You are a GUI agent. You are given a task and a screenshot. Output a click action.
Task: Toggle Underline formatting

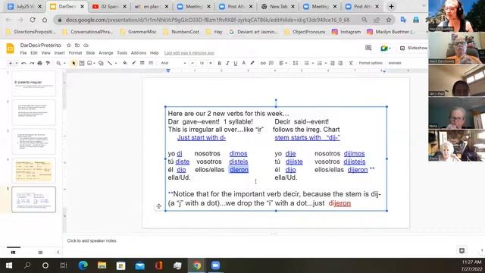coord(236,63)
